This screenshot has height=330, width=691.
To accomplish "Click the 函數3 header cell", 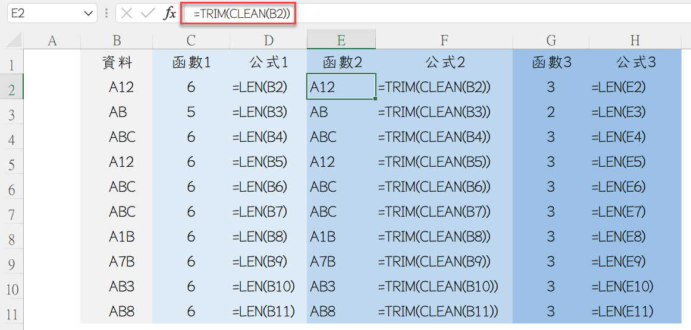I will [551, 62].
